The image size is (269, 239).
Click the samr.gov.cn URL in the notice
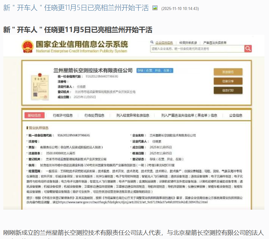(x=133, y=202)
